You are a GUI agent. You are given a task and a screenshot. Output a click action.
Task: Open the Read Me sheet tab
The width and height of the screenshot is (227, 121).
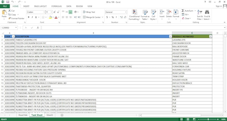tap(23, 115)
